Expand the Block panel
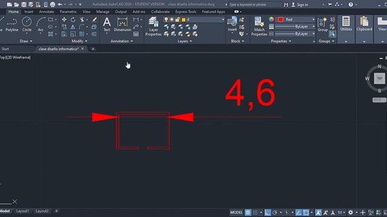387x217 pixels. coord(238,41)
